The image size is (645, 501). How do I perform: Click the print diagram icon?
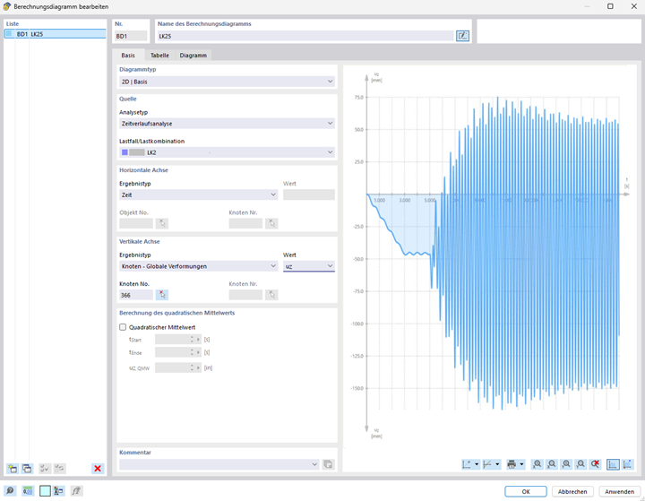tap(512, 464)
